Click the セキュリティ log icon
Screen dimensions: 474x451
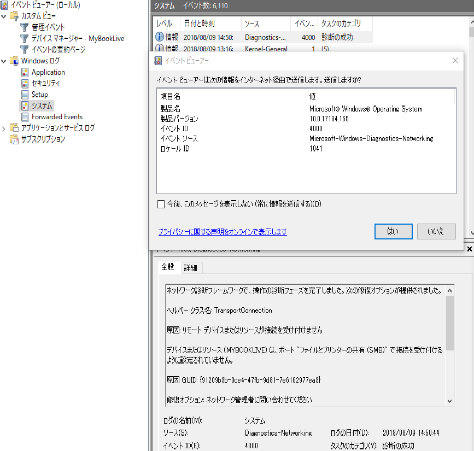pos(25,84)
